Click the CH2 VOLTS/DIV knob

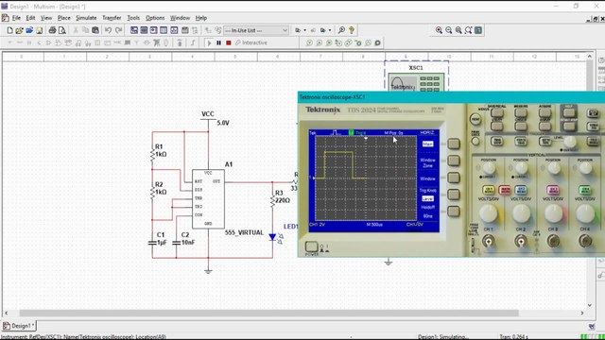pos(521,213)
